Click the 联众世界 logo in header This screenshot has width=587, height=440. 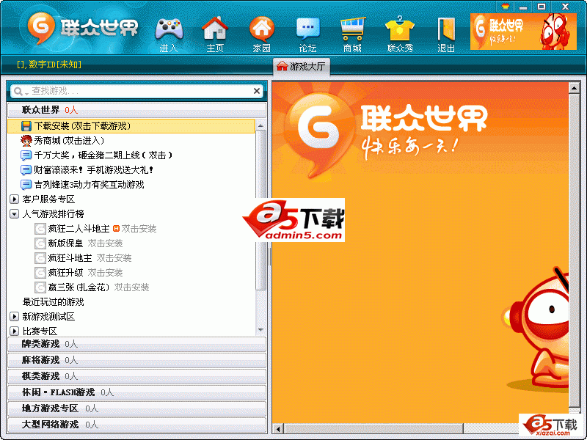(x=82, y=27)
